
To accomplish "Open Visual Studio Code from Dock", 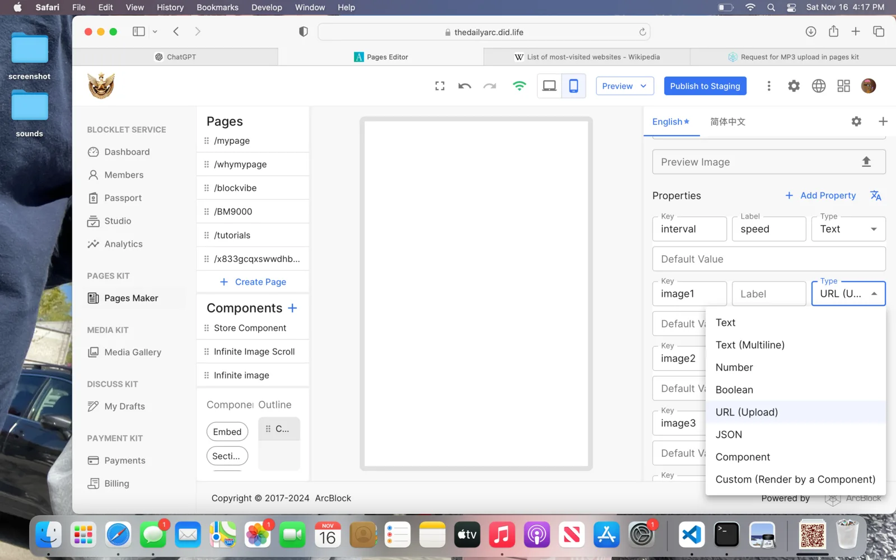I will pyautogui.click(x=692, y=536).
